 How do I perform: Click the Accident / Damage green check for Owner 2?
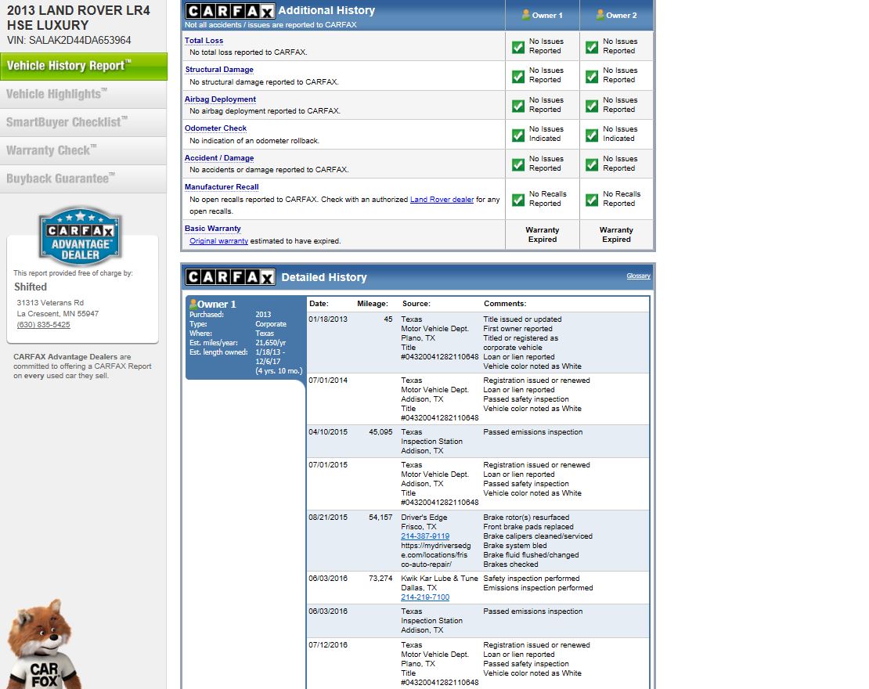[592, 164]
